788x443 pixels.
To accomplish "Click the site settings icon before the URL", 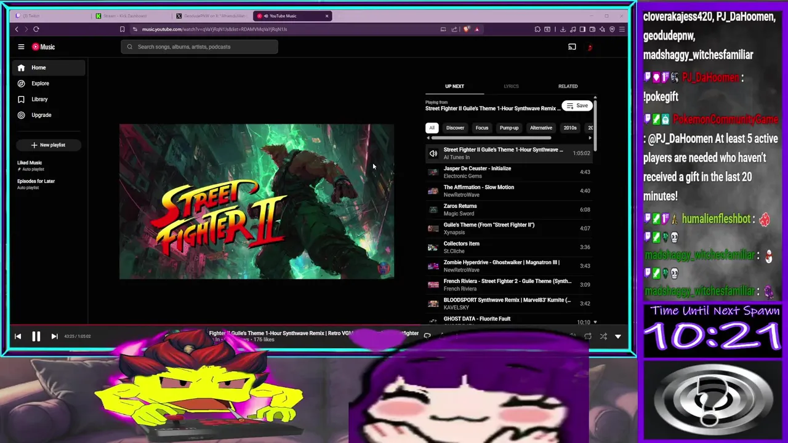I will (135, 29).
